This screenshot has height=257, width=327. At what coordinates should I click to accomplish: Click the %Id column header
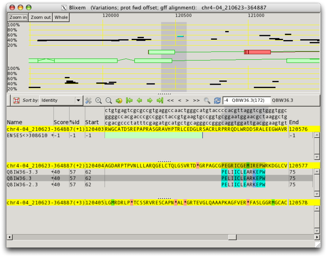pyautogui.click(x=75, y=122)
